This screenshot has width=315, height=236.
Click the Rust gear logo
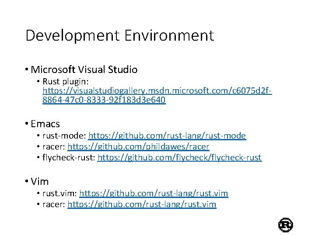click(285, 225)
